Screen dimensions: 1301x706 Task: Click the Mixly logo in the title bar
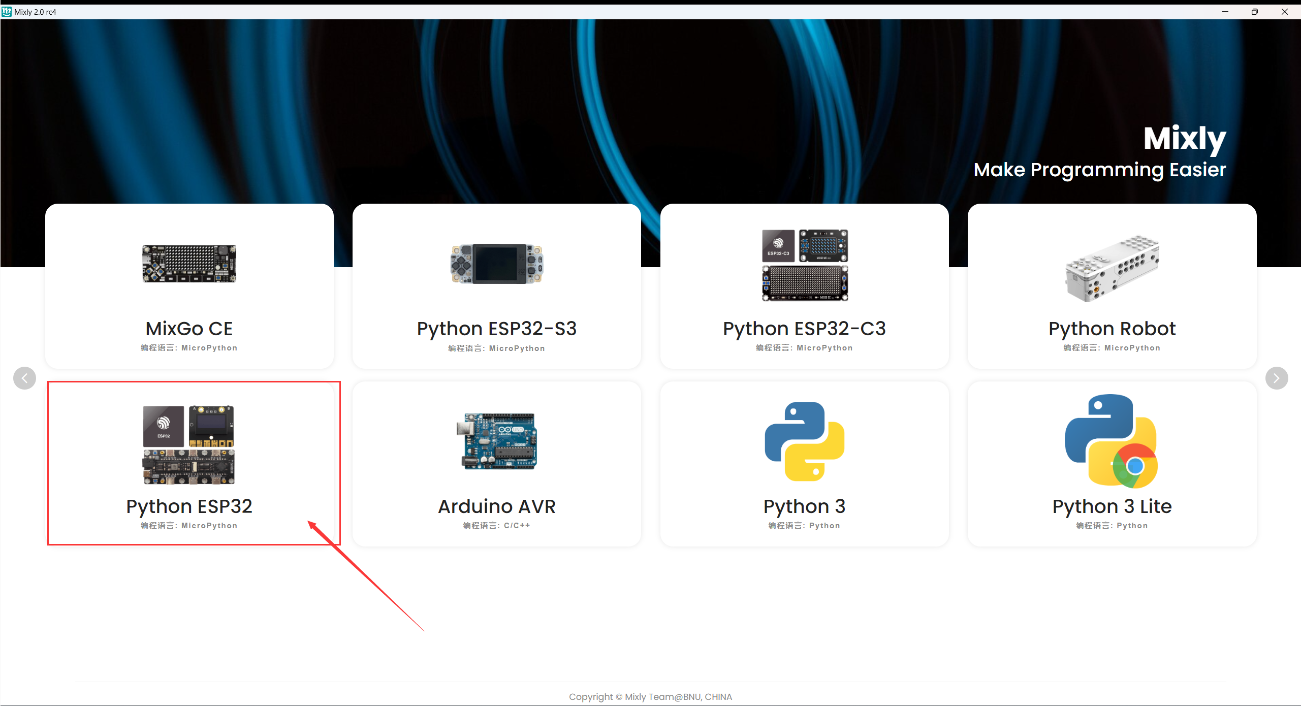pyautogui.click(x=7, y=11)
